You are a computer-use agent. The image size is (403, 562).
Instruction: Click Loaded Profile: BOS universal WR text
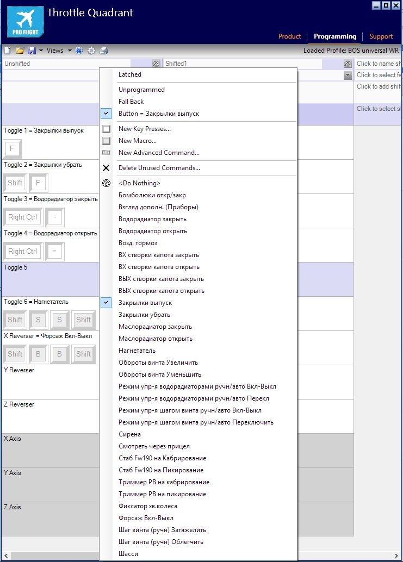[351, 51]
